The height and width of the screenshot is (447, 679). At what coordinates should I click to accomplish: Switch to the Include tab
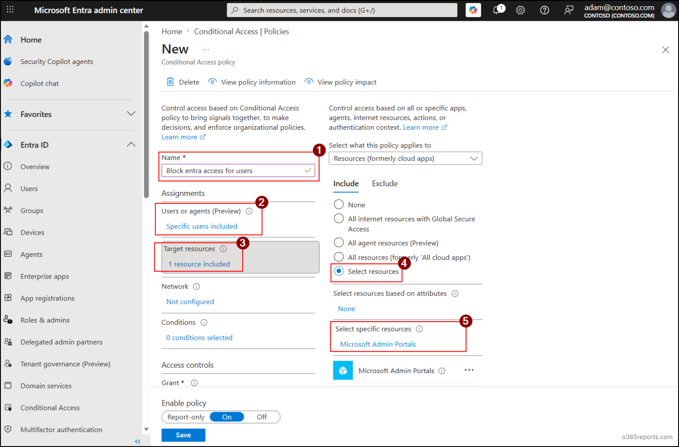click(x=346, y=184)
